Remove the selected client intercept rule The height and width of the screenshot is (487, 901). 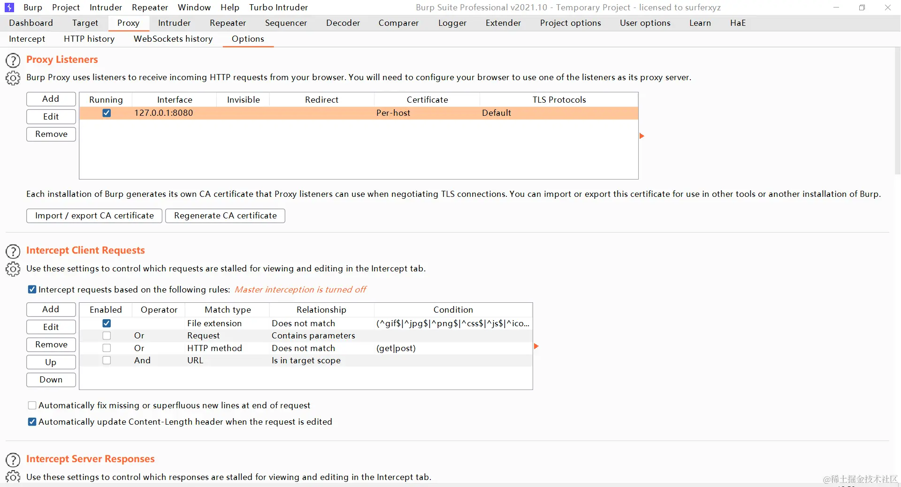[x=51, y=345]
